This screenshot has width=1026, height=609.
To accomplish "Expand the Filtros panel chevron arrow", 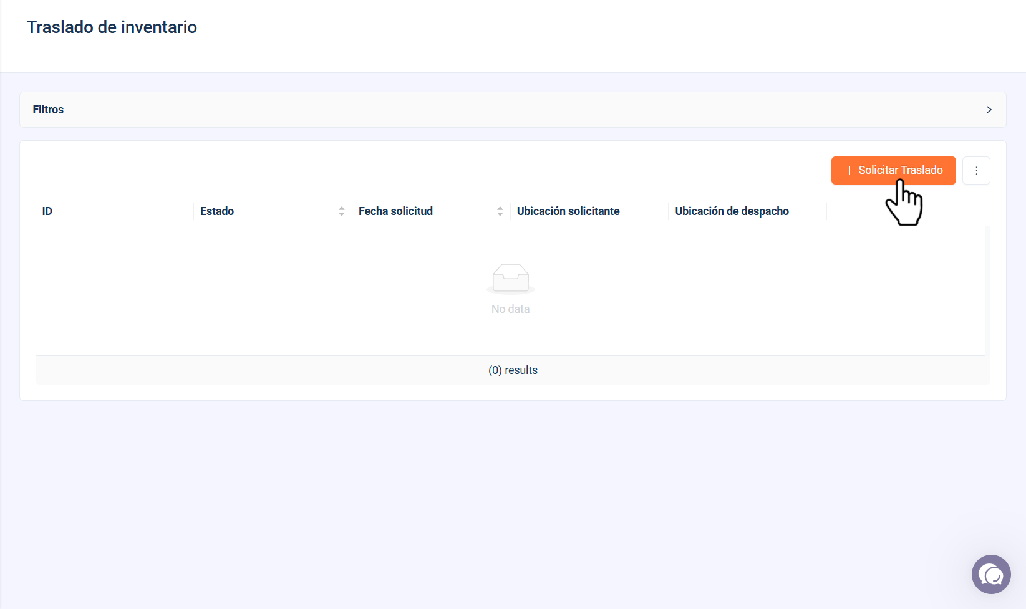I will coord(989,110).
